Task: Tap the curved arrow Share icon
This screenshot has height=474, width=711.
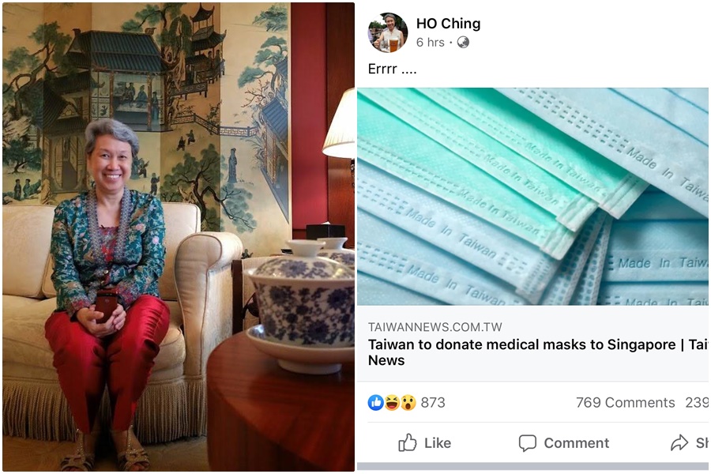Action: tap(679, 442)
